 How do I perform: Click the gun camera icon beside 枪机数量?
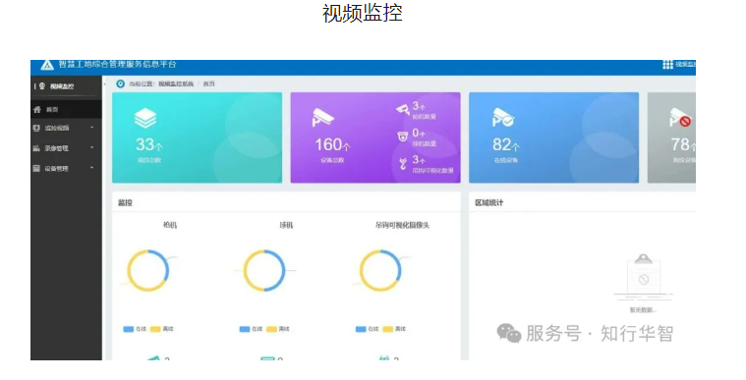point(403,110)
